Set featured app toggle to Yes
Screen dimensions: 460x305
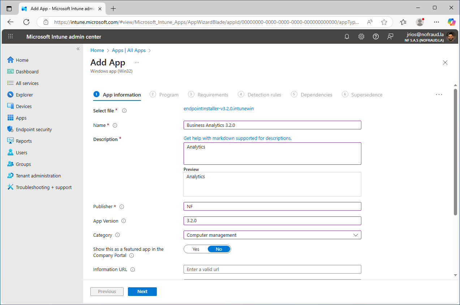(196, 249)
